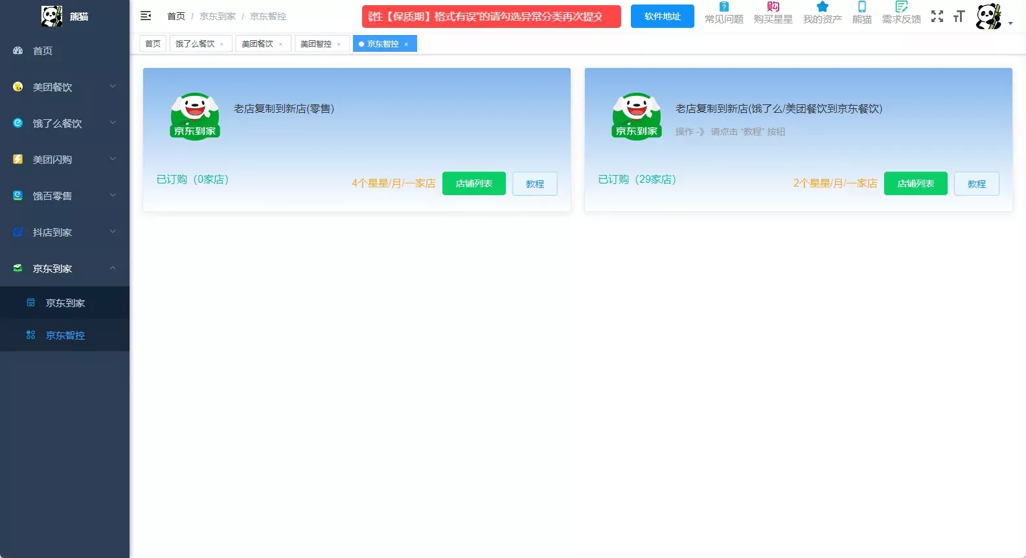Collapse the sidebar with the hamburger icon
Image resolution: width=1026 pixels, height=558 pixels.
tap(146, 16)
